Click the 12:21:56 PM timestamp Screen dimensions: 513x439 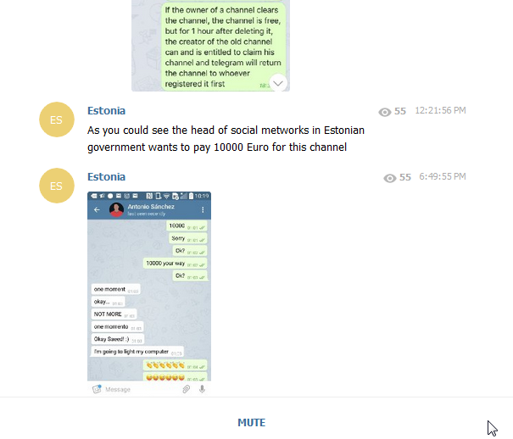click(x=440, y=110)
